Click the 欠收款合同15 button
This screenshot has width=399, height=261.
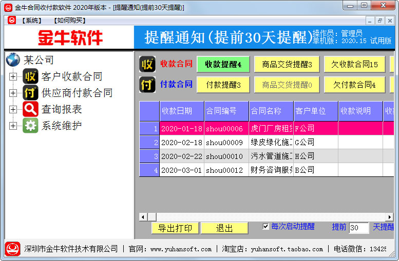[354, 64]
